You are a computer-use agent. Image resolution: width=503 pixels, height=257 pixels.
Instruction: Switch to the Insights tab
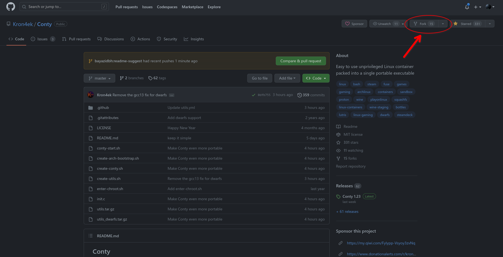pyautogui.click(x=194, y=39)
